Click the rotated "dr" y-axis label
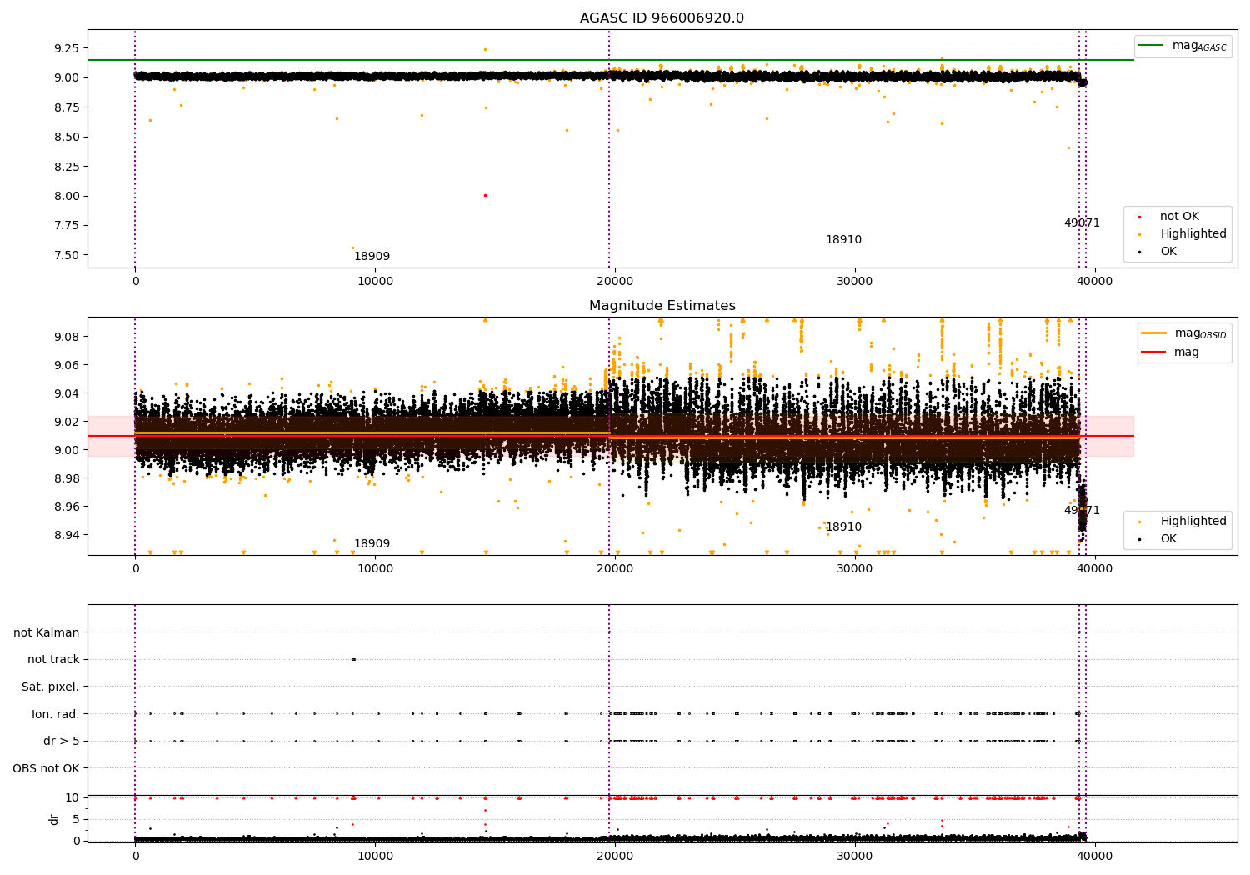1250x875 pixels. tap(54, 819)
